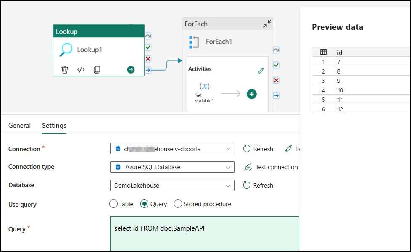
Task: Add activity with green plus button
Action: point(252,94)
